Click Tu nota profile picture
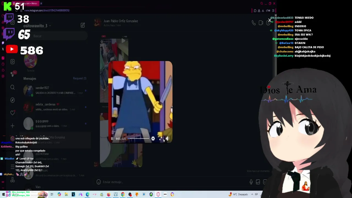Screen dimensions: 352x198 [x=31, y=61]
